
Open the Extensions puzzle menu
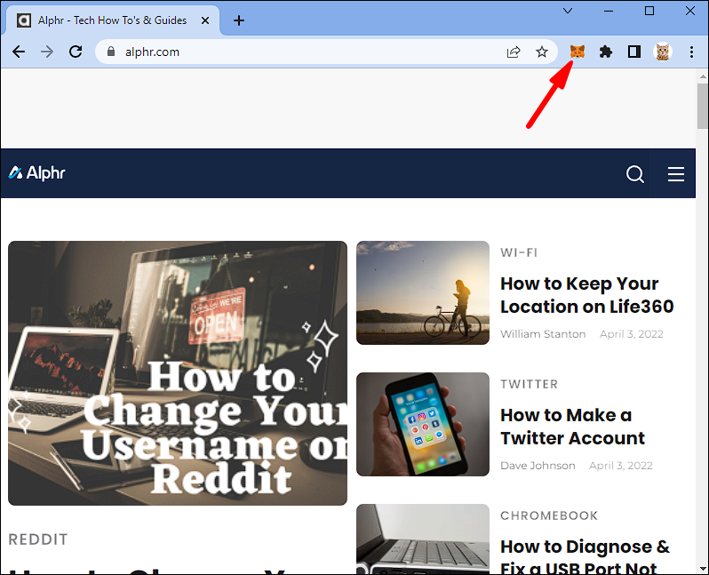click(x=606, y=52)
